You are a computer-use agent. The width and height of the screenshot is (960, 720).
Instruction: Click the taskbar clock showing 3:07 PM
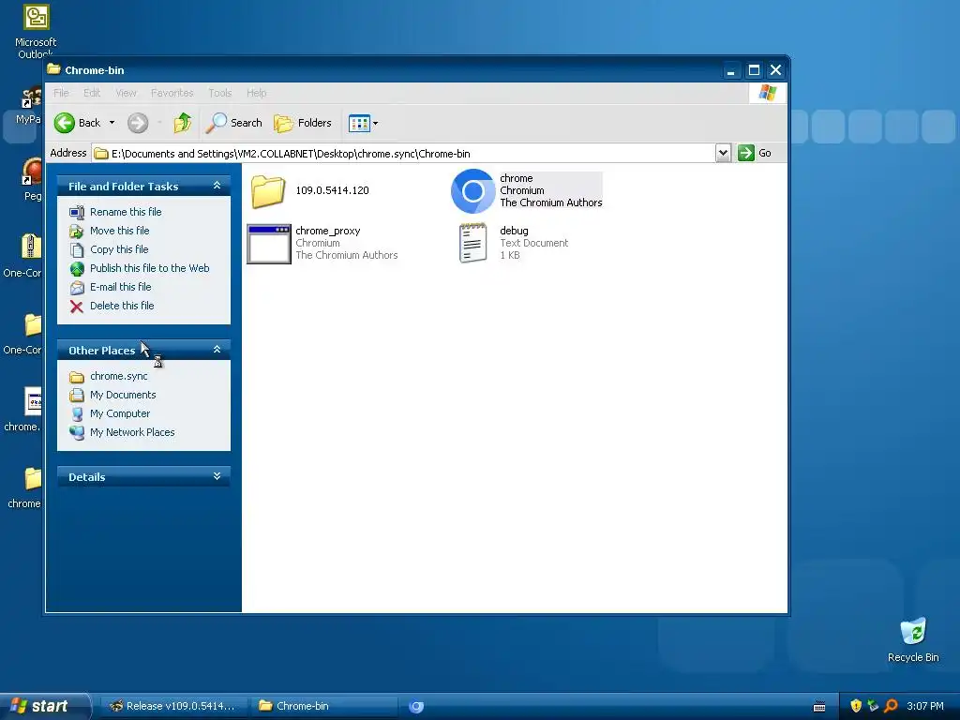click(x=925, y=706)
